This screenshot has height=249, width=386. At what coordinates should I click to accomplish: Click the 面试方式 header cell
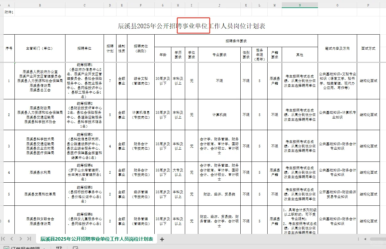(x=368, y=48)
